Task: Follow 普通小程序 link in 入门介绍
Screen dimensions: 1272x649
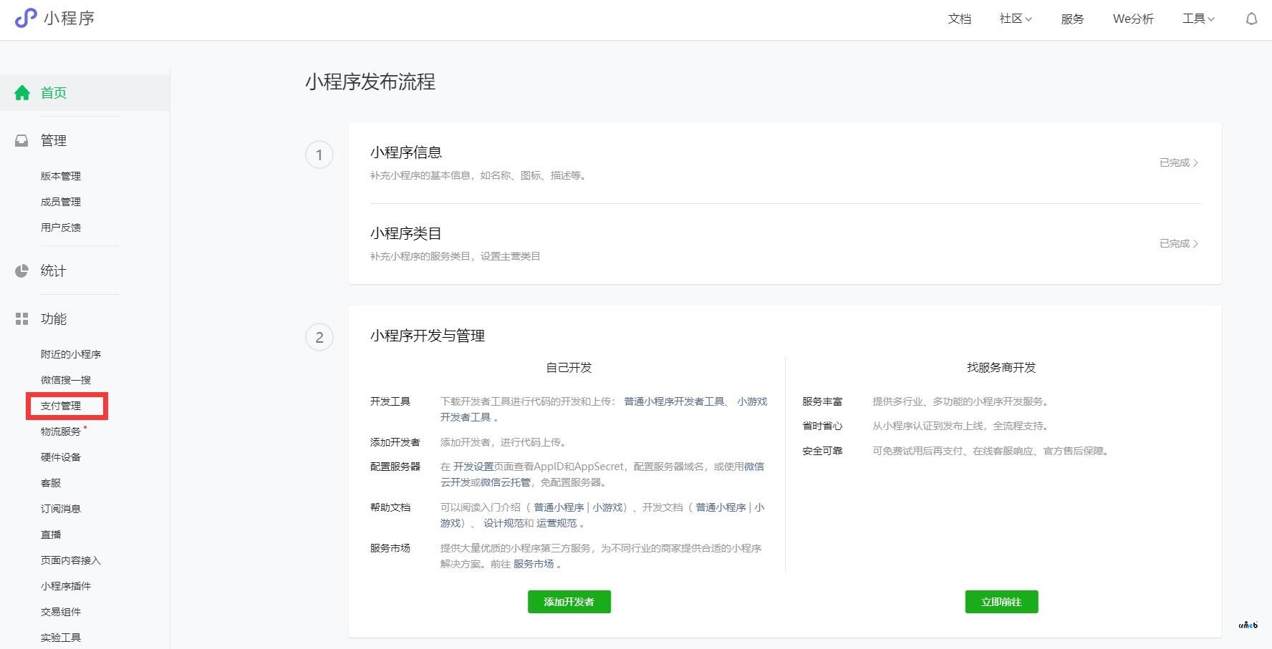Action: (559, 507)
